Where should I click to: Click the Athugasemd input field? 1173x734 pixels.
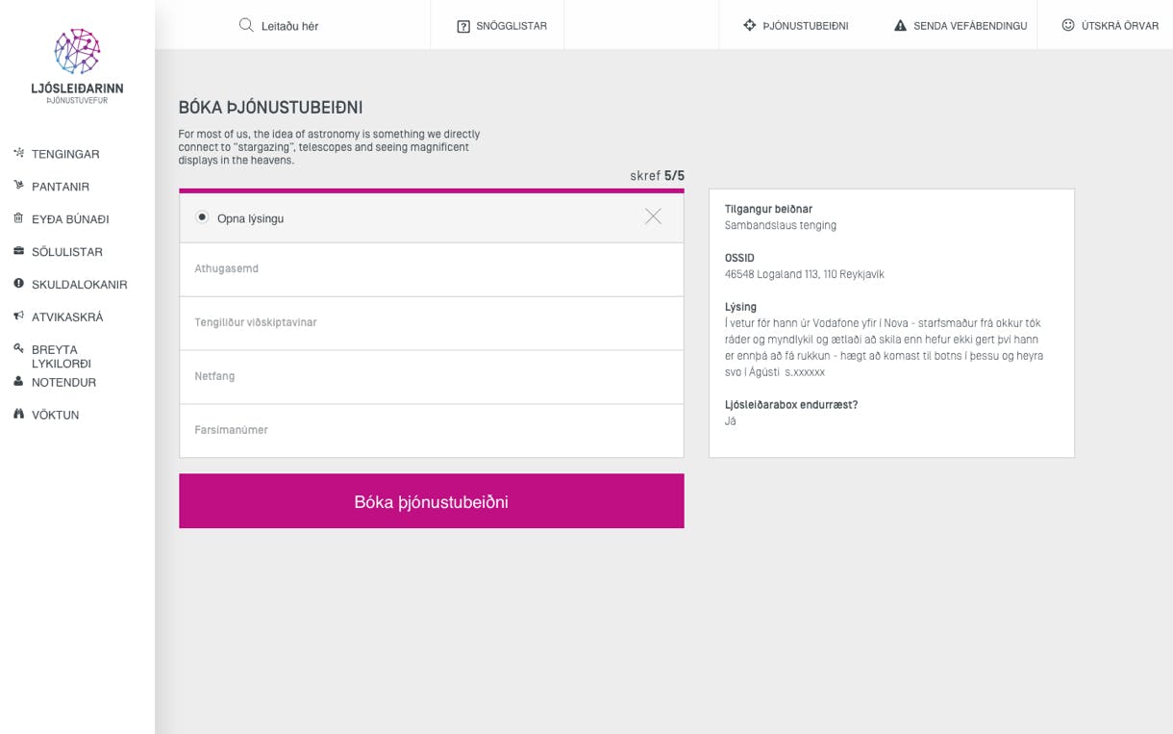432,269
